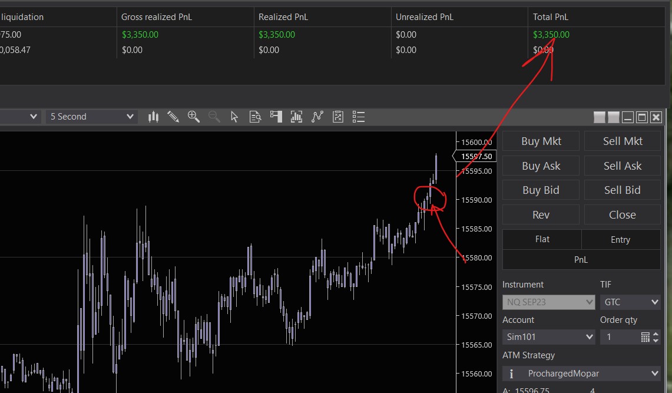Screen dimensions: 672x393
Task: Open the data box icon
Action: tap(255, 117)
